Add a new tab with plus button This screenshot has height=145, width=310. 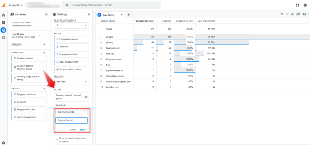[128, 14]
